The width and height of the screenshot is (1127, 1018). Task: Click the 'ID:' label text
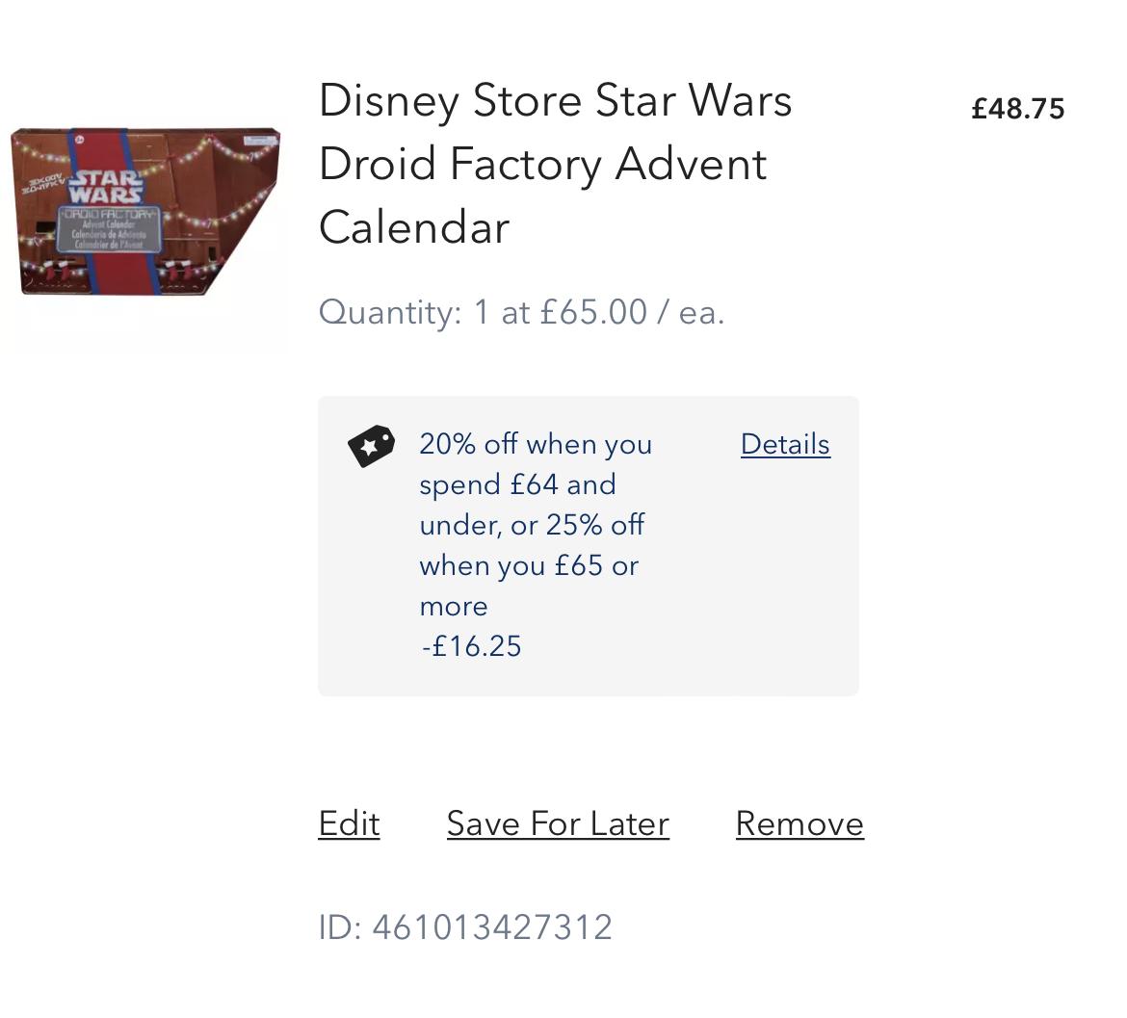tap(340, 927)
